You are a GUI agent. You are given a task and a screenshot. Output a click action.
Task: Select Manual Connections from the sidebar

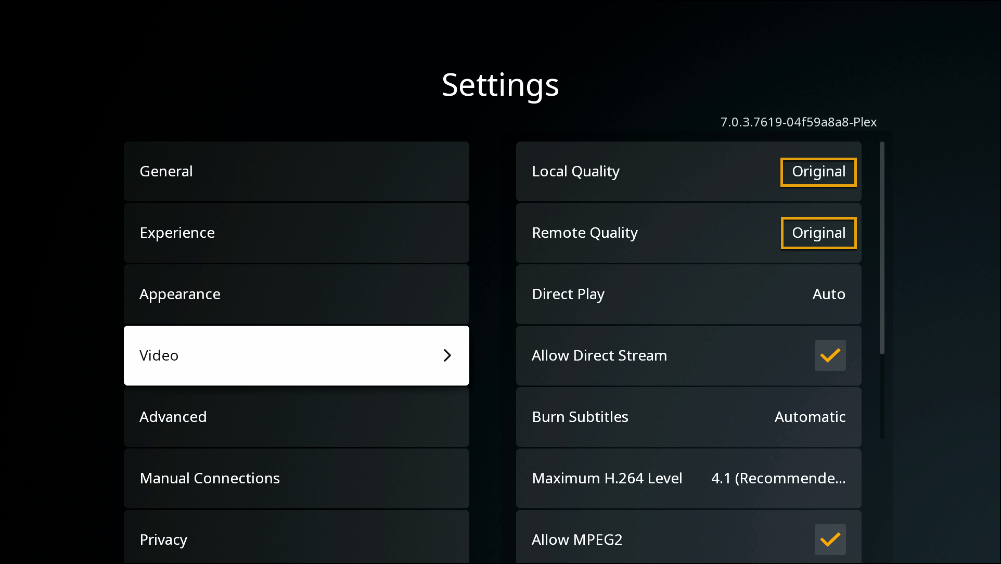pyautogui.click(x=296, y=478)
